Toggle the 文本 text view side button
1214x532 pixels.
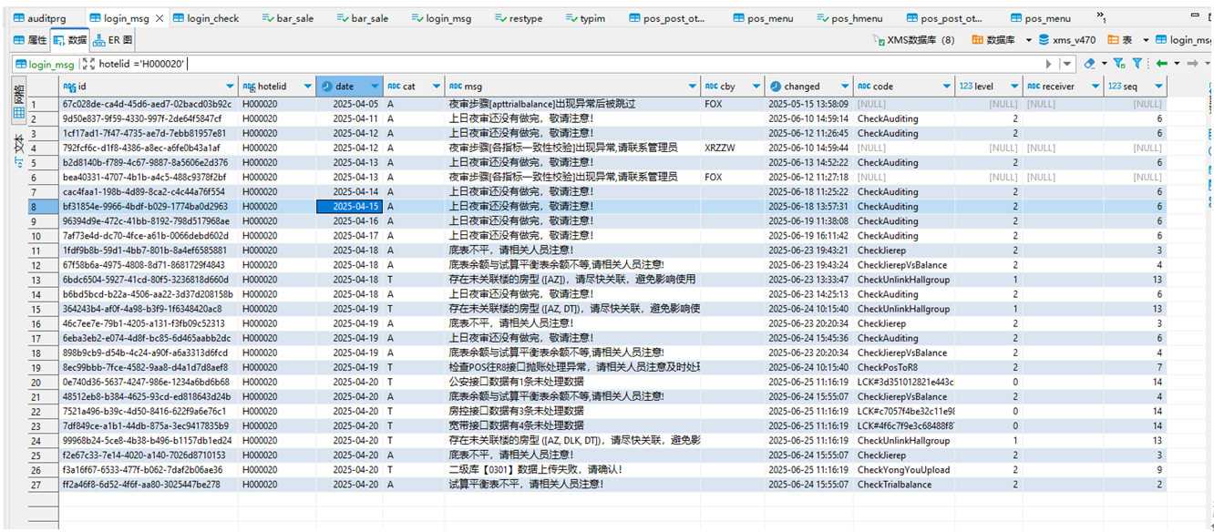click(x=18, y=146)
